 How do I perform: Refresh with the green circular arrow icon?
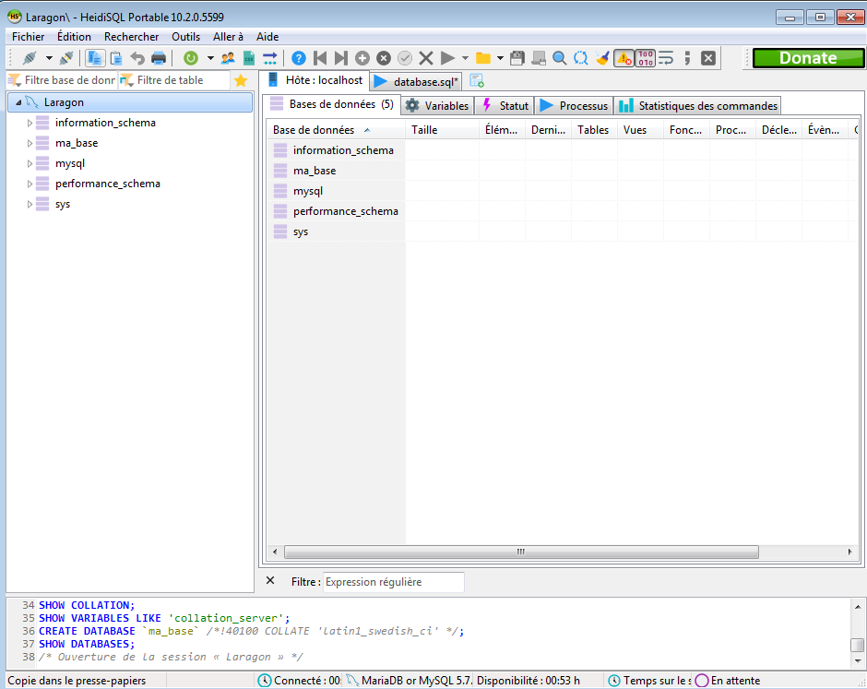click(191, 58)
